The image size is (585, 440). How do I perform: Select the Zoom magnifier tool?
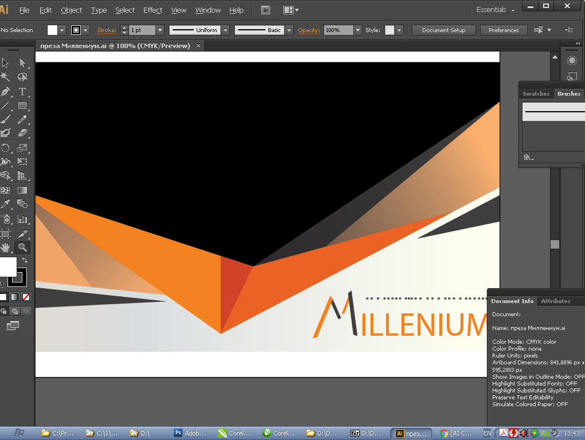click(22, 247)
